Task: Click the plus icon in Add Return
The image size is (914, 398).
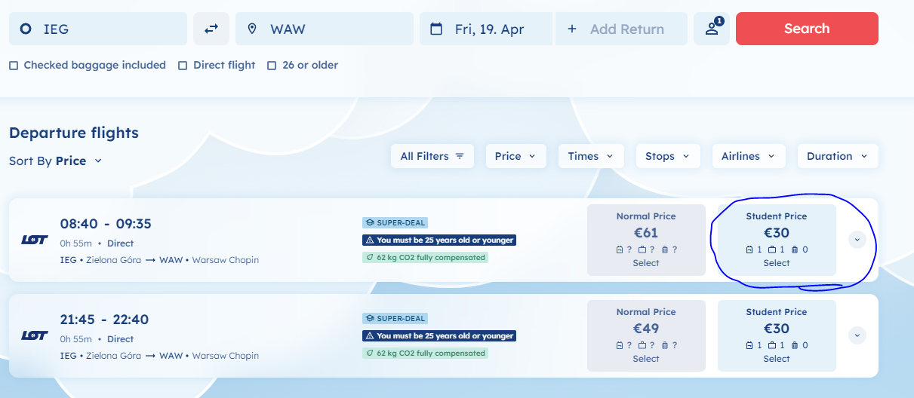Action: pyautogui.click(x=571, y=29)
